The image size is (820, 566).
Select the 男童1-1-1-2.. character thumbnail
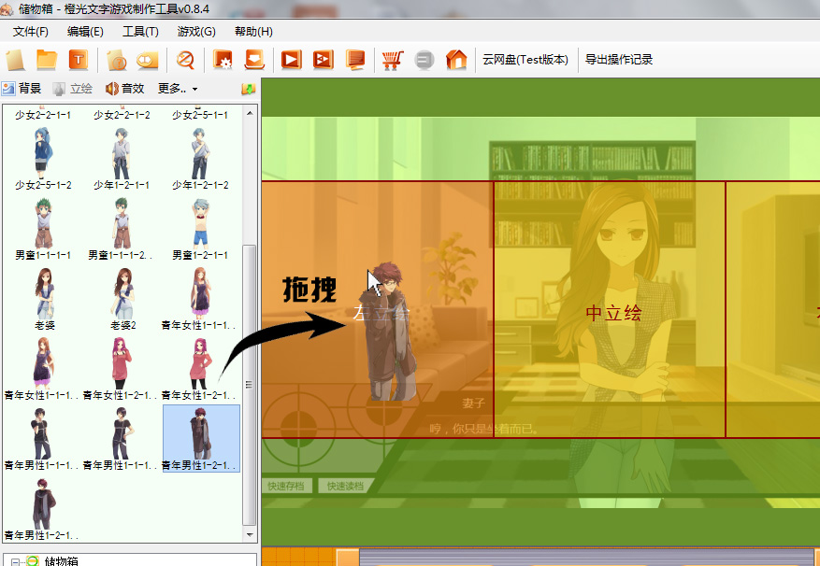pyautogui.click(x=121, y=228)
